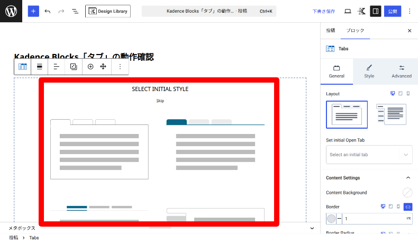
Task: Click the border width input field
Action: pyautogui.click(x=373, y=219)
